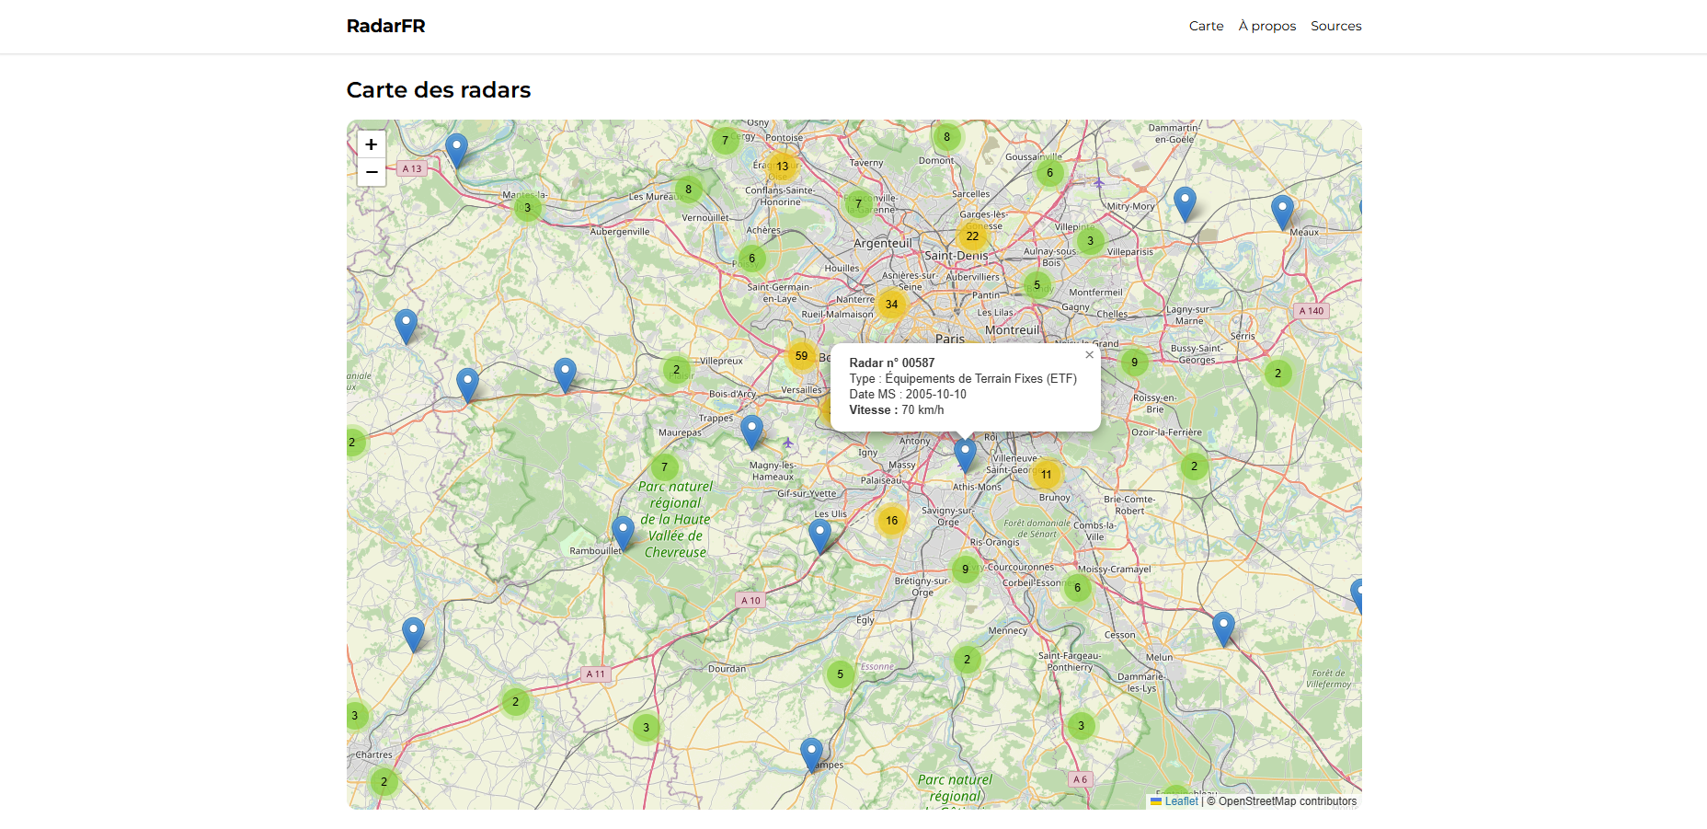The width and height of the screenshot is (1707, 829).
Task: Expand the cluster of 59 radars
Action: click(801, 356)
